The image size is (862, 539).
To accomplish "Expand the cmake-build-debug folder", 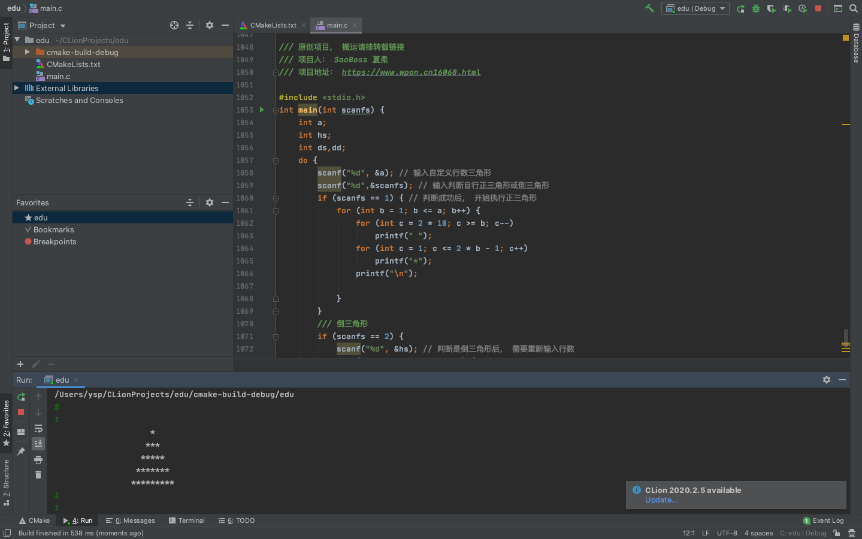I will (x=28, y=52).
